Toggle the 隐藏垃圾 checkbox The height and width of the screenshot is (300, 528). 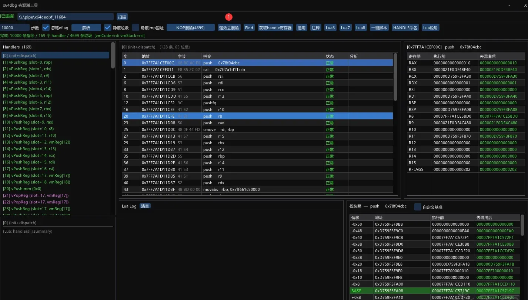point(108,27)
